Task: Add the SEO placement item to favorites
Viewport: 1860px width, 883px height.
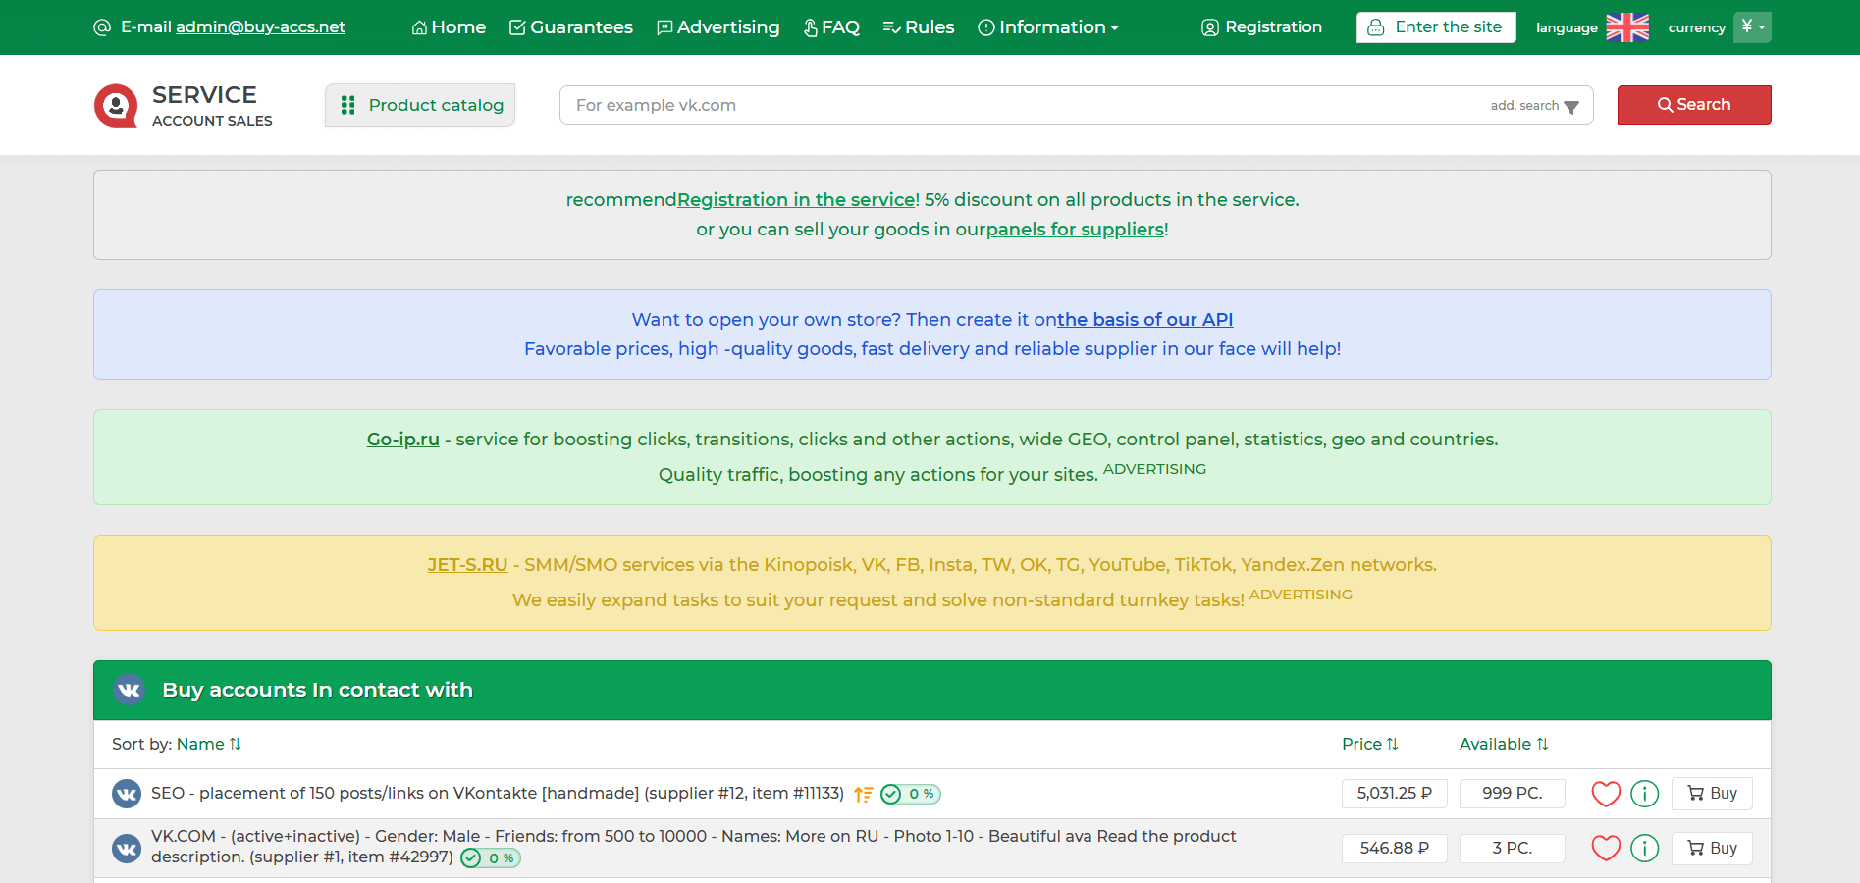Action: point(1605,794)
